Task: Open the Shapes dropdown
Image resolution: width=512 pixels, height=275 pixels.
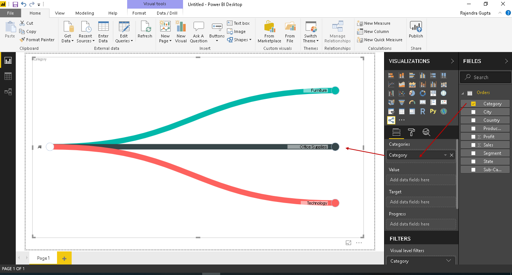Action: 239,40
